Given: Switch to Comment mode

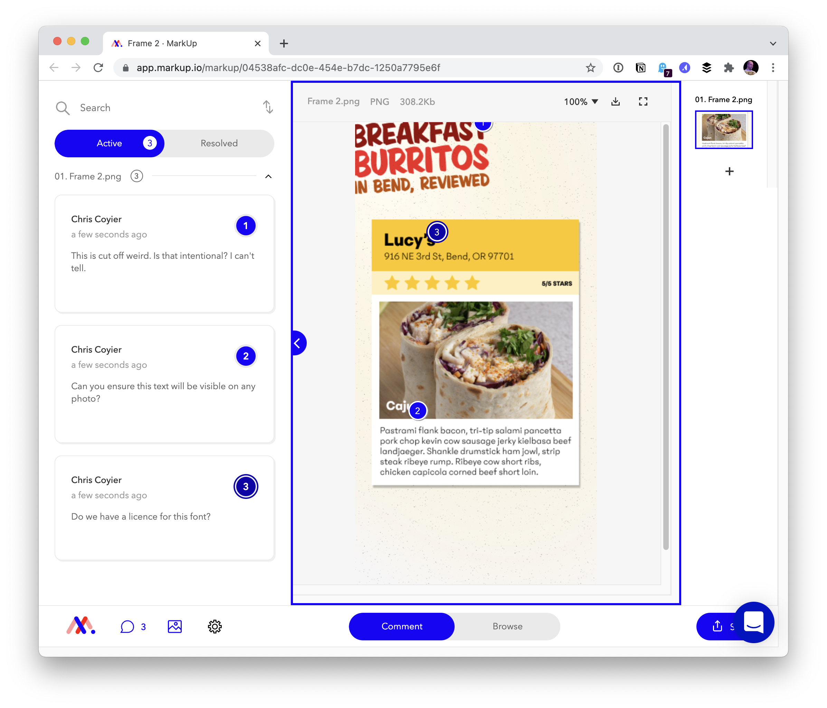Looking at the screenshot, I should 401,626.
